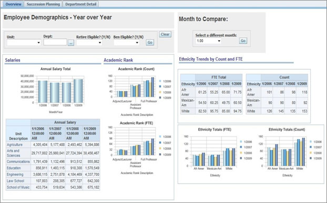The image size is (327, 203).
Task: Select the 1/2009 bar in Annual Salary Total chart
Action: tap(78, 91)
